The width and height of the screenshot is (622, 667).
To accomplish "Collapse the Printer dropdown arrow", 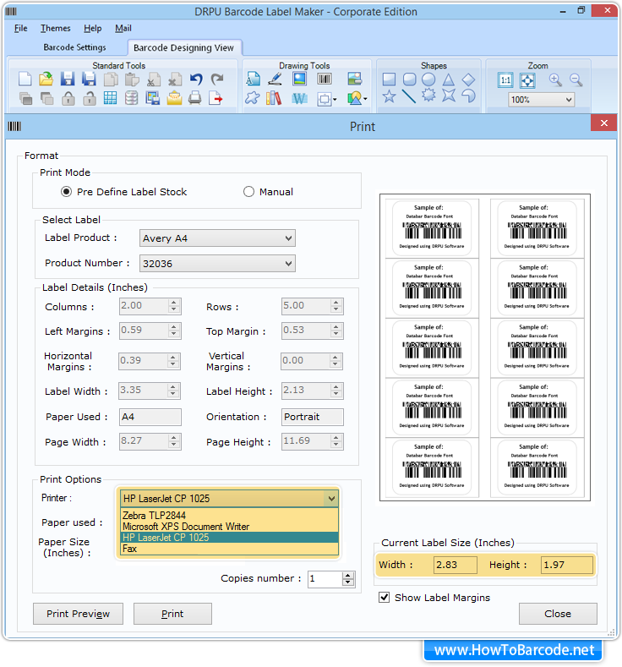I will click(x=331, y=499).
